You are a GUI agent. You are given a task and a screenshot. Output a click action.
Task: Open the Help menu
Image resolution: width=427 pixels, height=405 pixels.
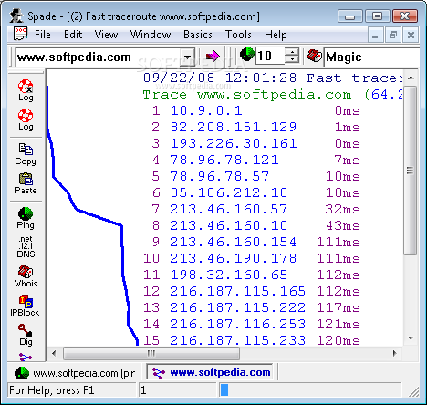tap(276, 35)
